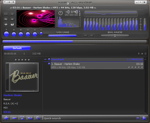Open the miscellaneous dots menu button

(22, 118)
